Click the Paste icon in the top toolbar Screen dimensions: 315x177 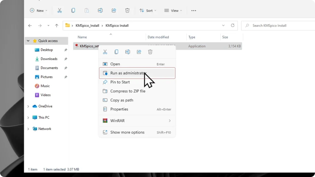point(86,10)
